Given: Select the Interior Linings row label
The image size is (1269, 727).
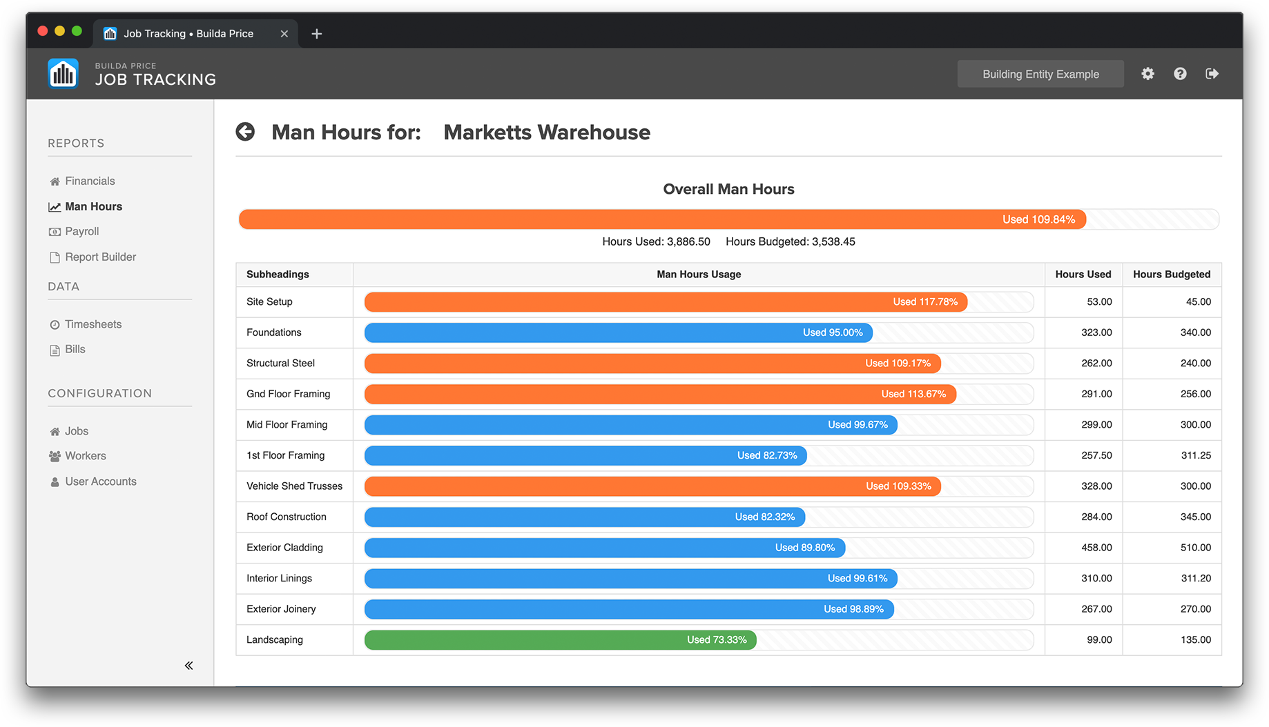Looking at the screenshot, I should (279, 578).
